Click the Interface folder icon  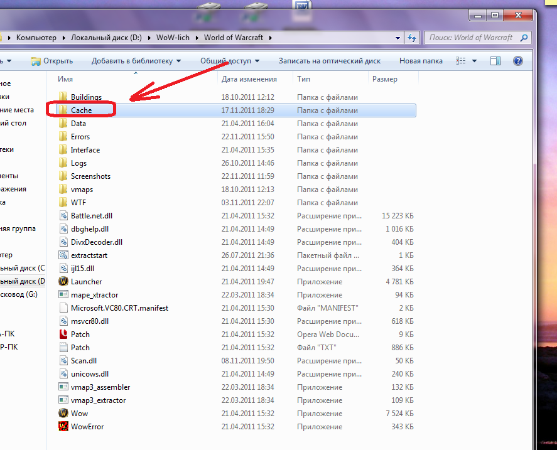63,149
